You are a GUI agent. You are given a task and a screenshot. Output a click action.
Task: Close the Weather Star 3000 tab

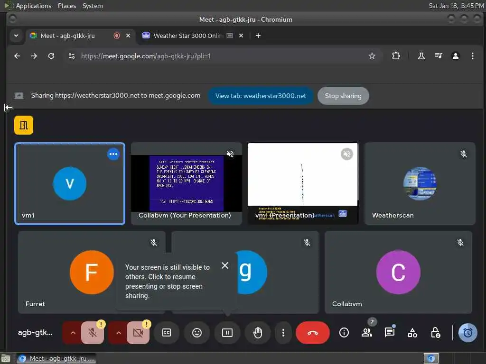pos(241,36)
